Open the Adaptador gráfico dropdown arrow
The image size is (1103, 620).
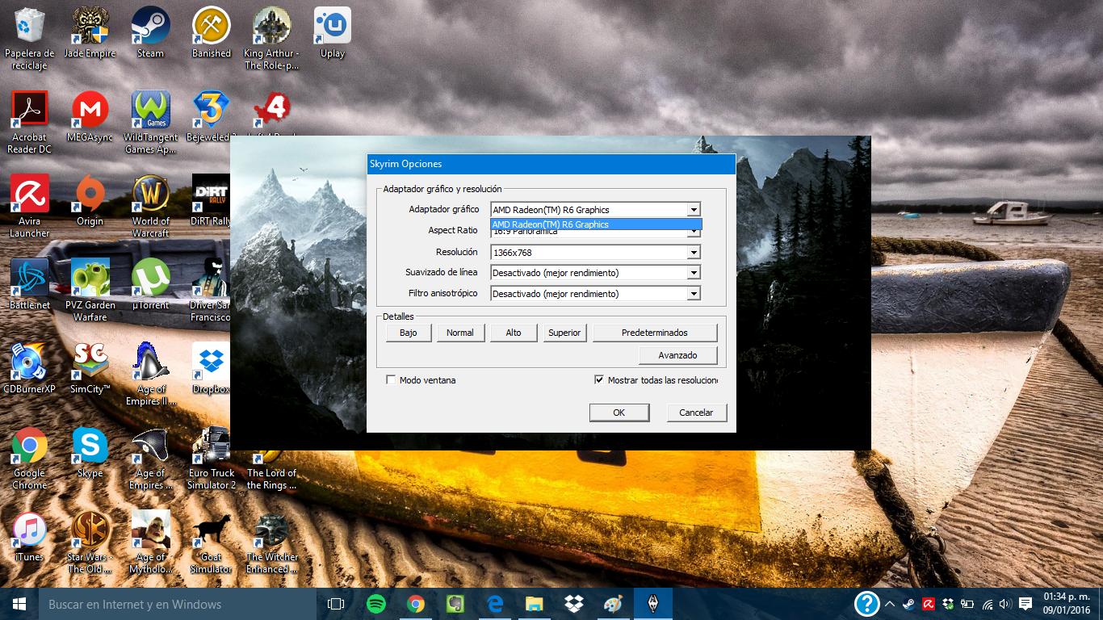[694, 210]
